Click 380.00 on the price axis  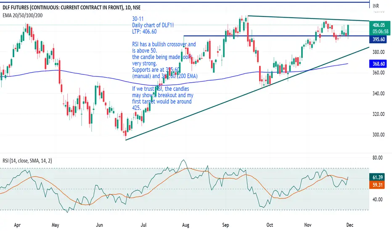tap(379, 52)
